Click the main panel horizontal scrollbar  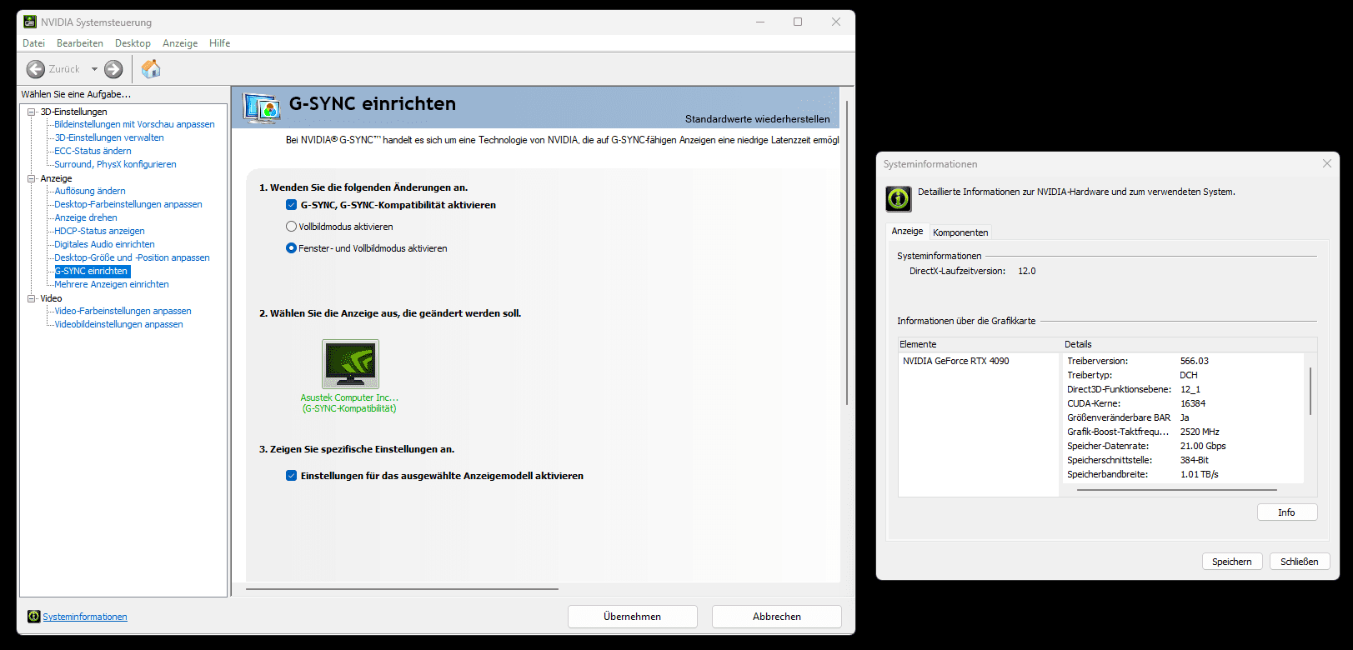[x=402, y=589]
